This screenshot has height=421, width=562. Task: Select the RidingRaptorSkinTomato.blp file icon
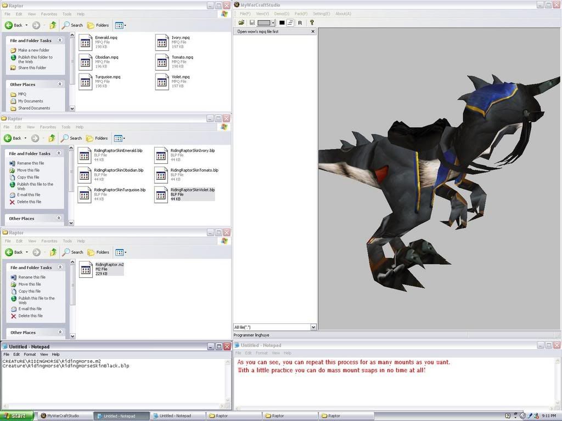pyautogui.click(x=161, y=175)
